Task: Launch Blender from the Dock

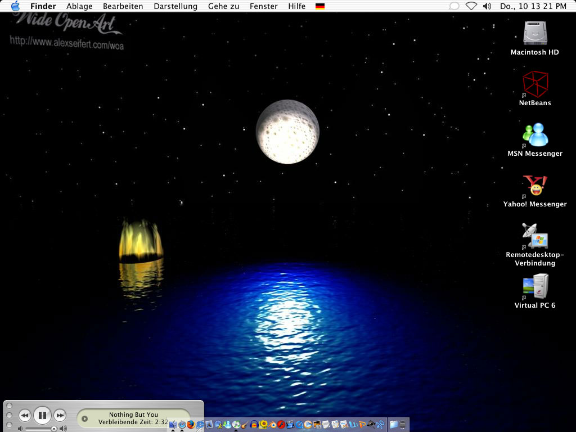Action: click(272, 425)
